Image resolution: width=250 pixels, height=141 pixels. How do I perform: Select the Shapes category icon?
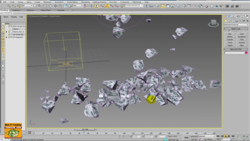coord(229,21)
